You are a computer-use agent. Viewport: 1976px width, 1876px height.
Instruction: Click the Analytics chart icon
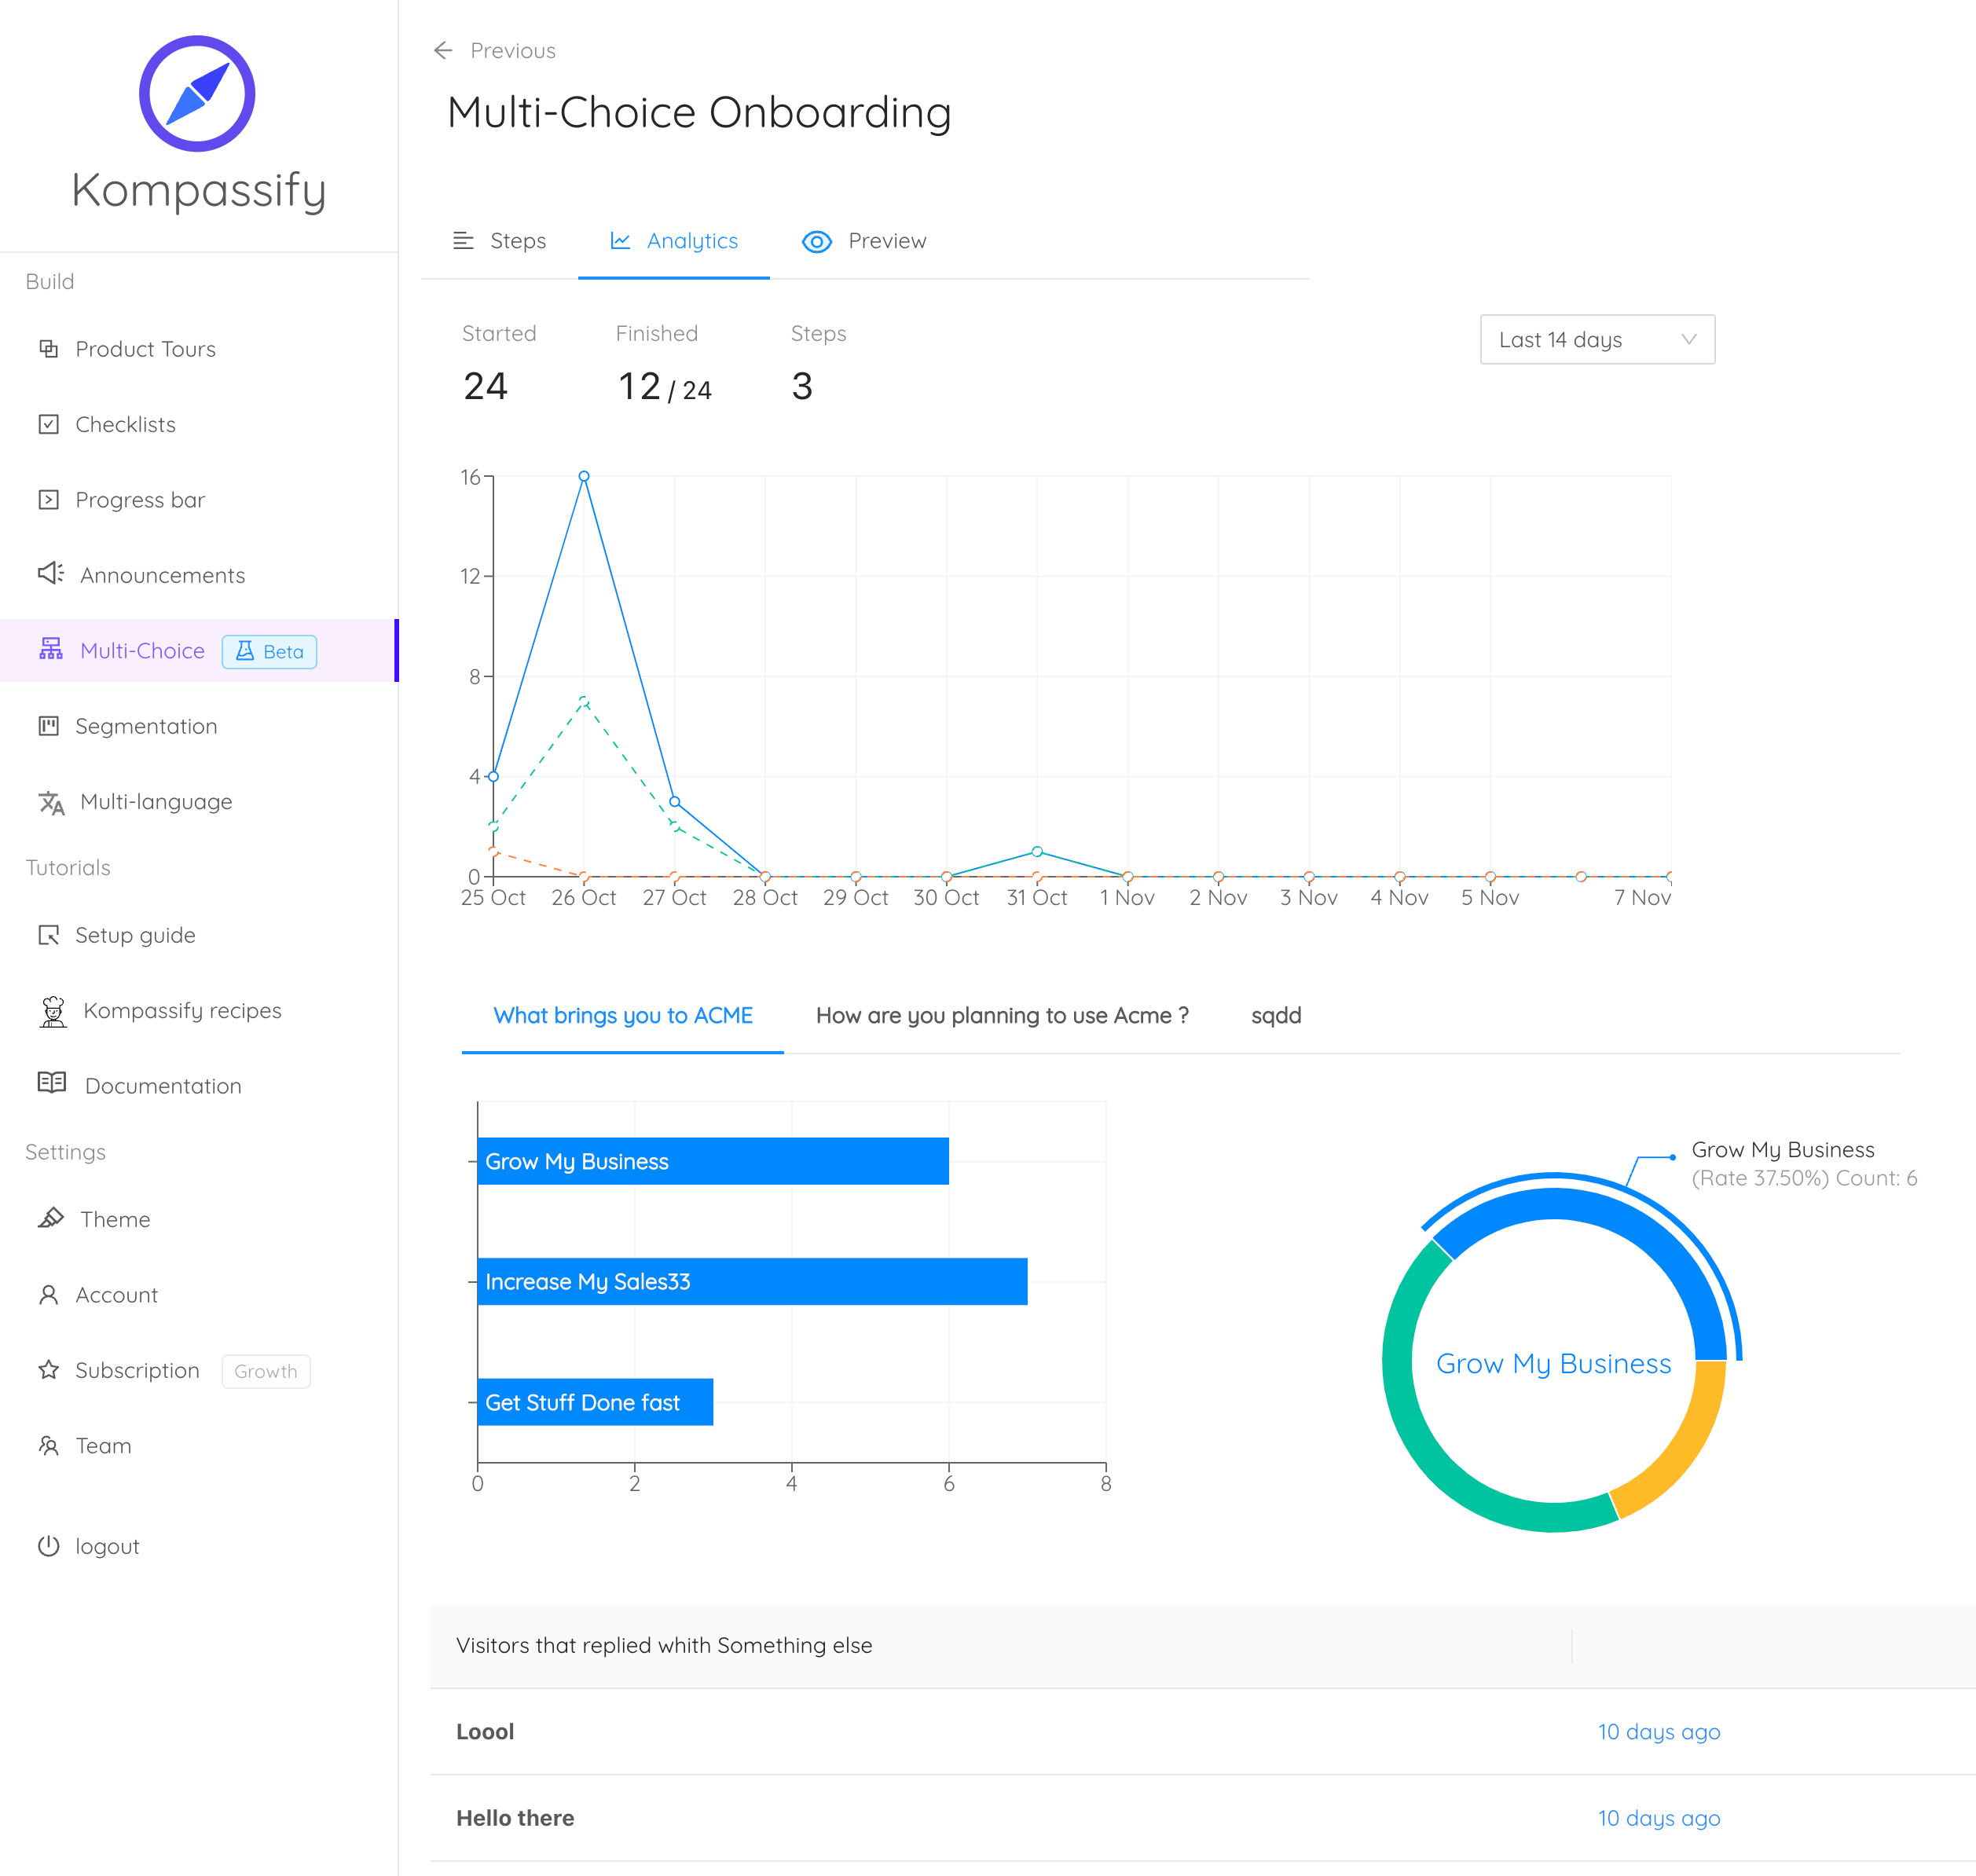620,240
